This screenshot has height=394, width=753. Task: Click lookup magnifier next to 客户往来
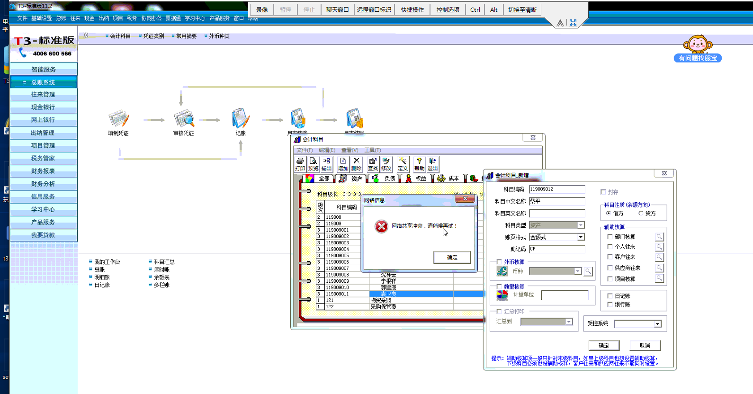tap(659, 257)
